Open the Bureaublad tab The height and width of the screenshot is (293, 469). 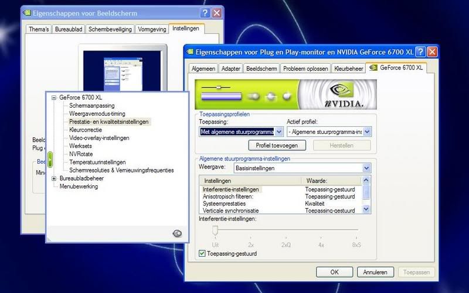click(69, 29)
